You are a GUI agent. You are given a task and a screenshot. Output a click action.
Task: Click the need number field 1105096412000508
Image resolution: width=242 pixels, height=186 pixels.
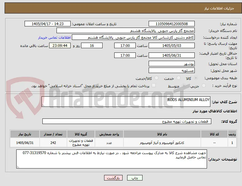coord(172,24)
